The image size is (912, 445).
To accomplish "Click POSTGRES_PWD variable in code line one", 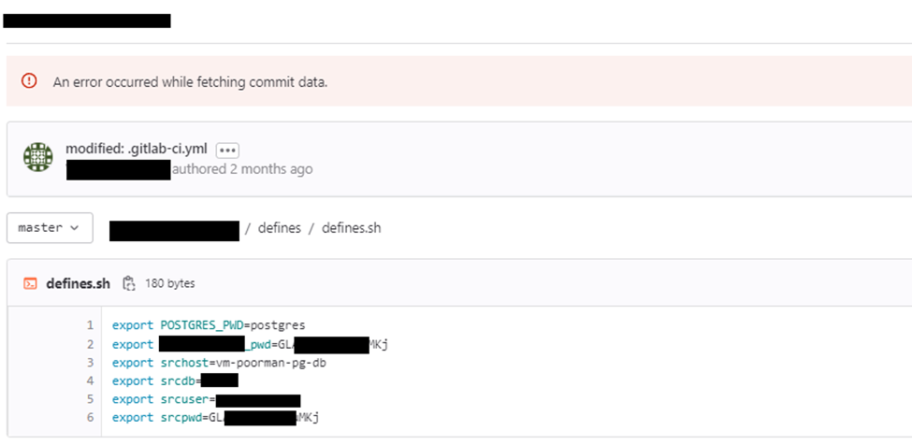I will [199, 324].
